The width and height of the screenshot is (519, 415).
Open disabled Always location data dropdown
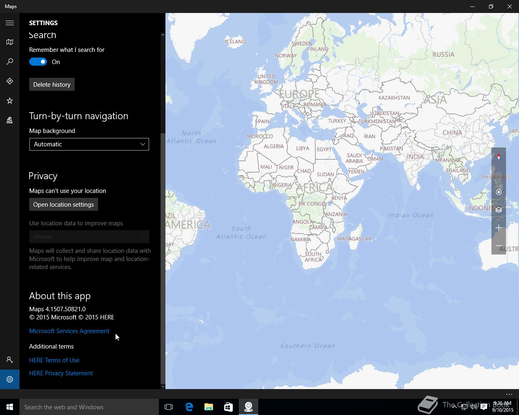(89, 237)
